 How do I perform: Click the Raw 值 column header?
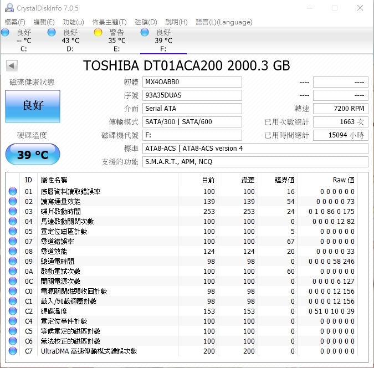tap(344, 180)
